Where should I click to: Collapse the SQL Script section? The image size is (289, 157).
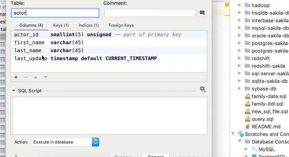14,91
